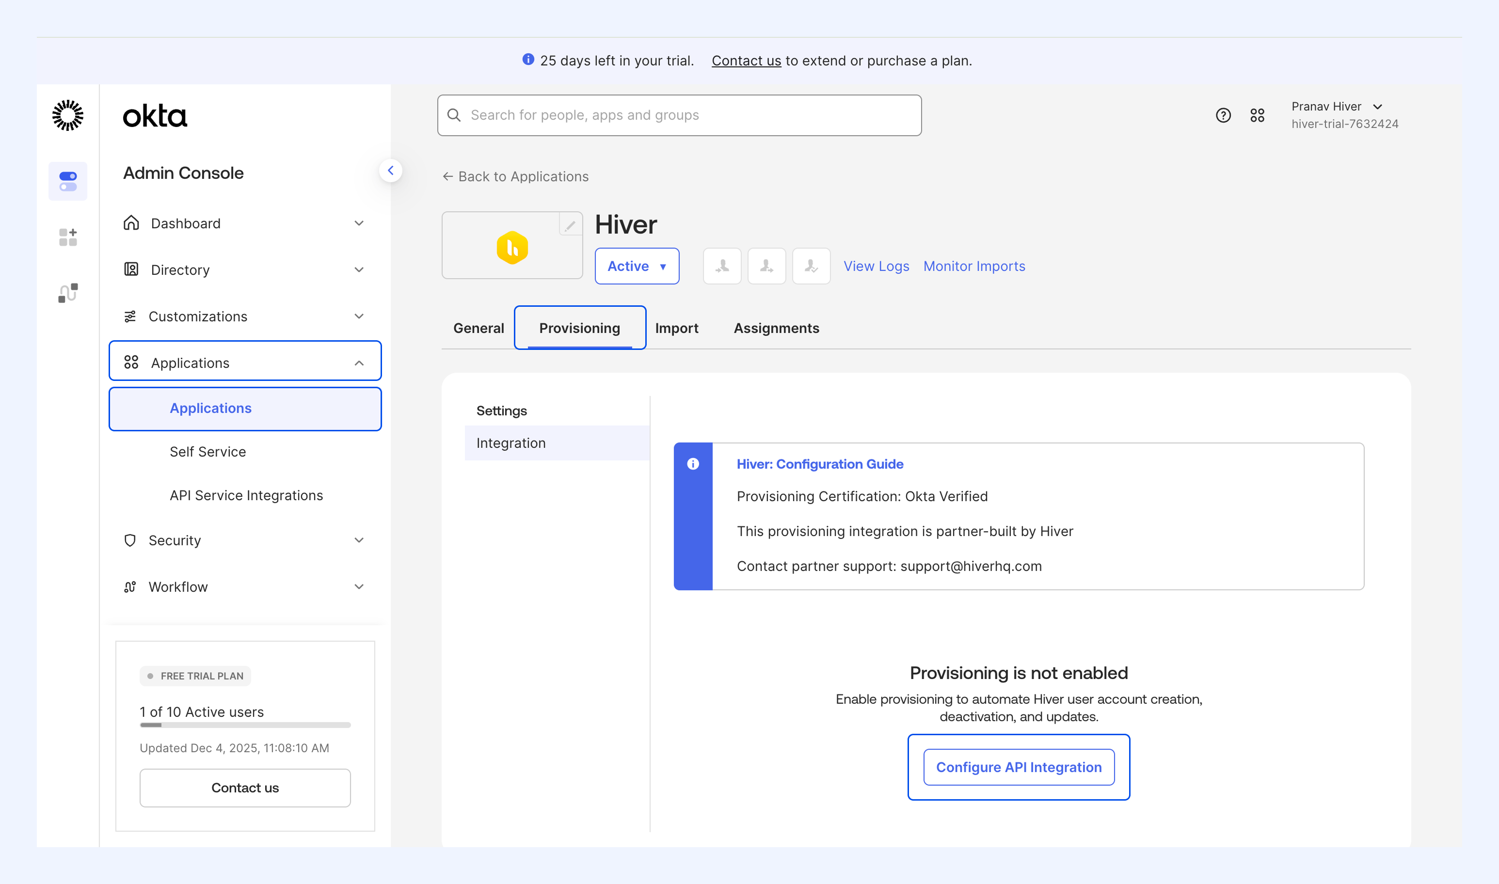Click the Admin Console heading
Screen dimensions: 1499x884
coord(184,173)
